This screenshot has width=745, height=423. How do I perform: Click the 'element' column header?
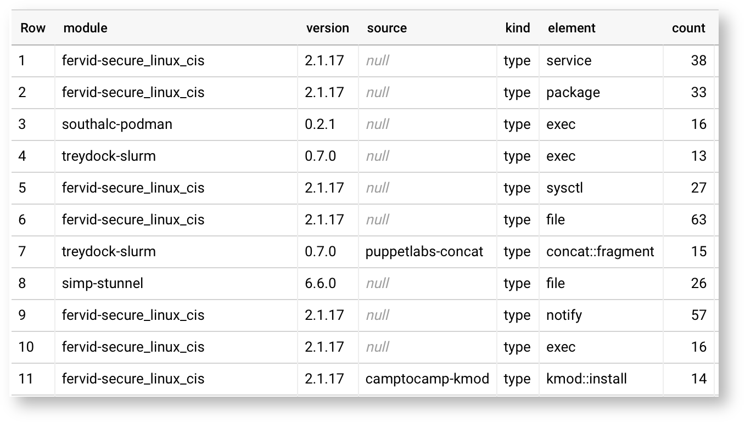(x=571, y=28)
